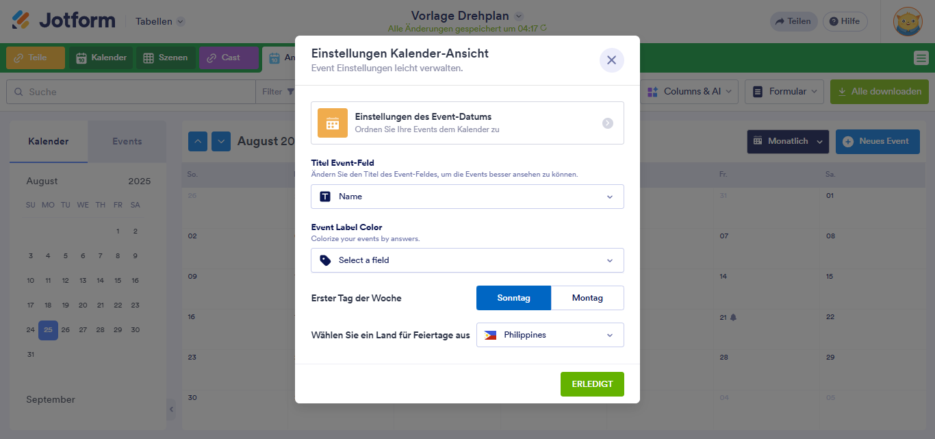Open the user avatar profile menu
Viewport: 935px width, 439px height.
click(x=908, y=21)
